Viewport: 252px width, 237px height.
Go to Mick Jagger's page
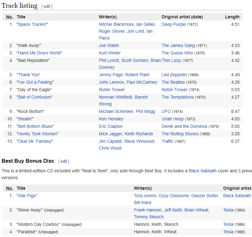click(111, 134)
